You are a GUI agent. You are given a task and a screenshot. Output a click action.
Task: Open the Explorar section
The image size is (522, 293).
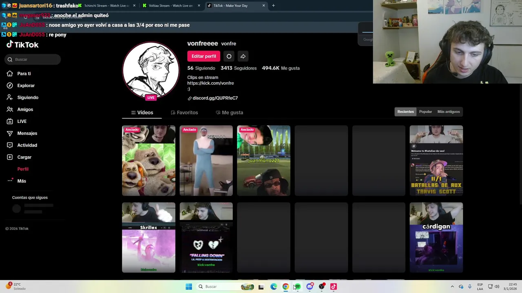click(26, 85)
